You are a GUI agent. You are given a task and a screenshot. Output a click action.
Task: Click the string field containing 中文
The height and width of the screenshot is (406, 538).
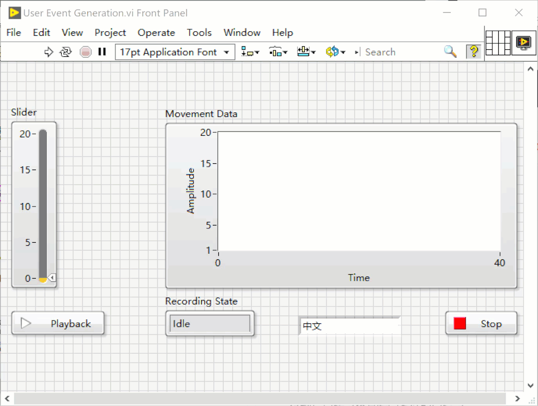(349, 325)
